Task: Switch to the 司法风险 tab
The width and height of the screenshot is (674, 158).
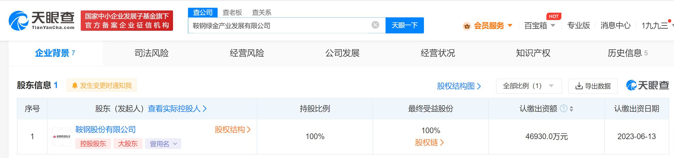Action: [152, 53]
